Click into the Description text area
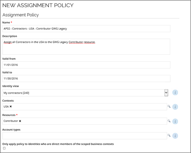The image size is (191, 153). coord(86,47)
